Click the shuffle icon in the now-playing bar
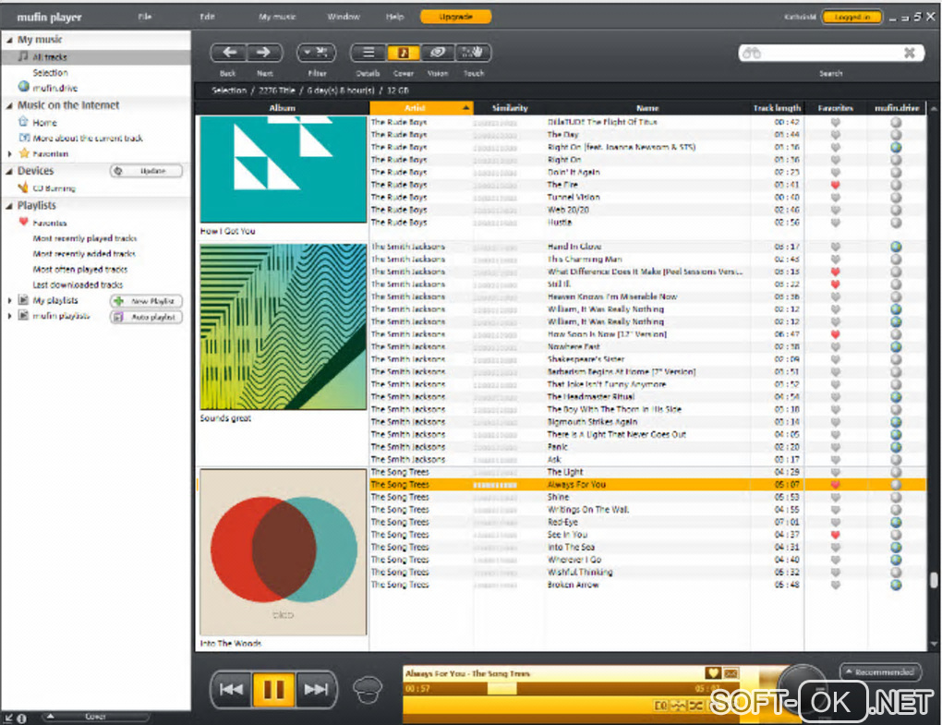 click(x=695, y=706)
